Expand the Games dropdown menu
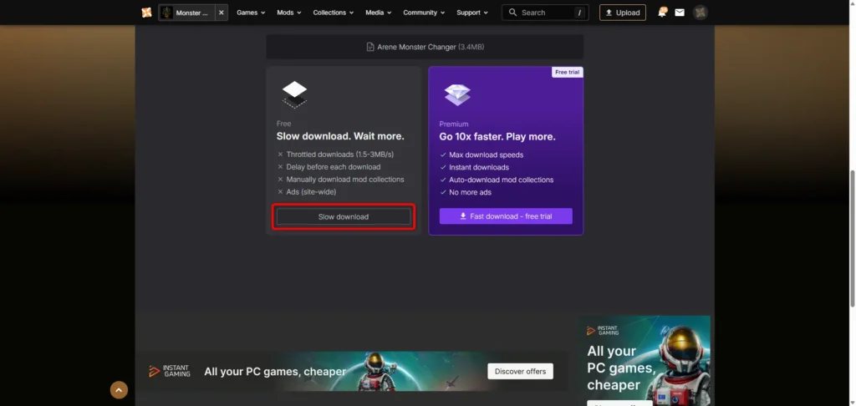This screenshot has width=856, height=406. (x=251, y=13)
